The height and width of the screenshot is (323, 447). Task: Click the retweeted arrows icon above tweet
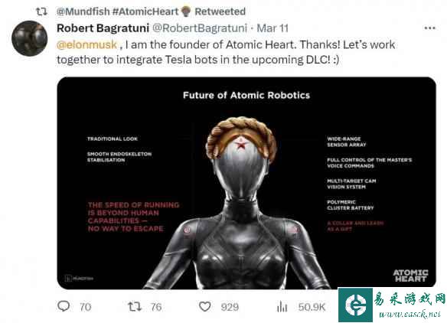[41, 11]
